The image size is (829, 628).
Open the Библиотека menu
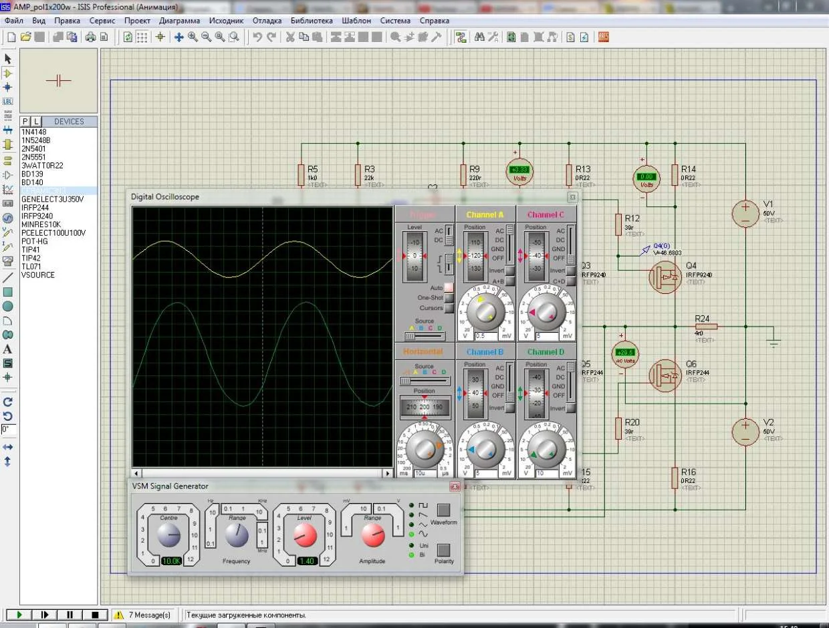tap(311, 21)
